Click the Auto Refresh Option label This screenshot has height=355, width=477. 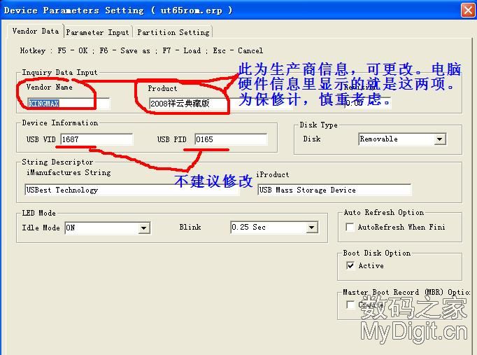(384, 213)
